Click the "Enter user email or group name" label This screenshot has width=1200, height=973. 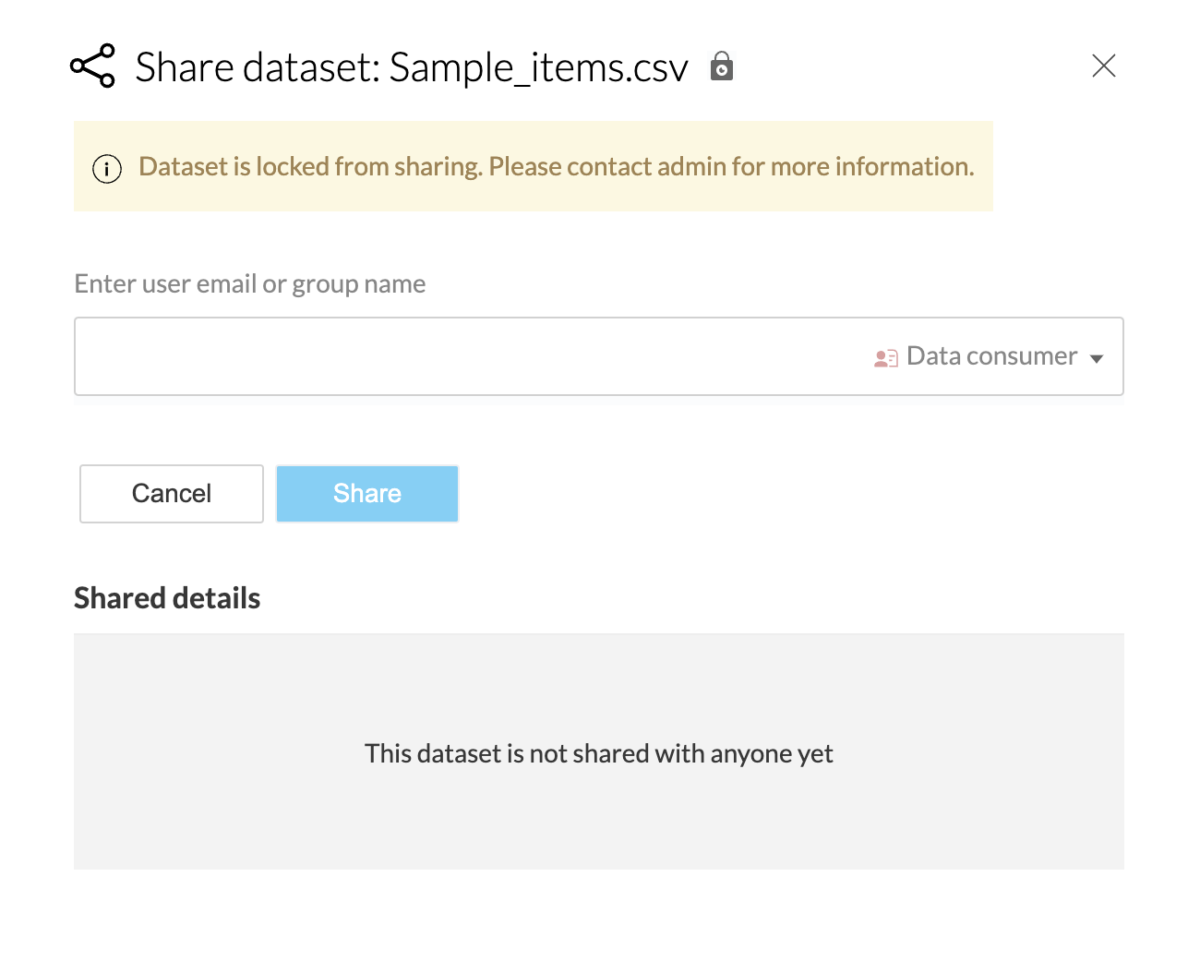(250, 283)
